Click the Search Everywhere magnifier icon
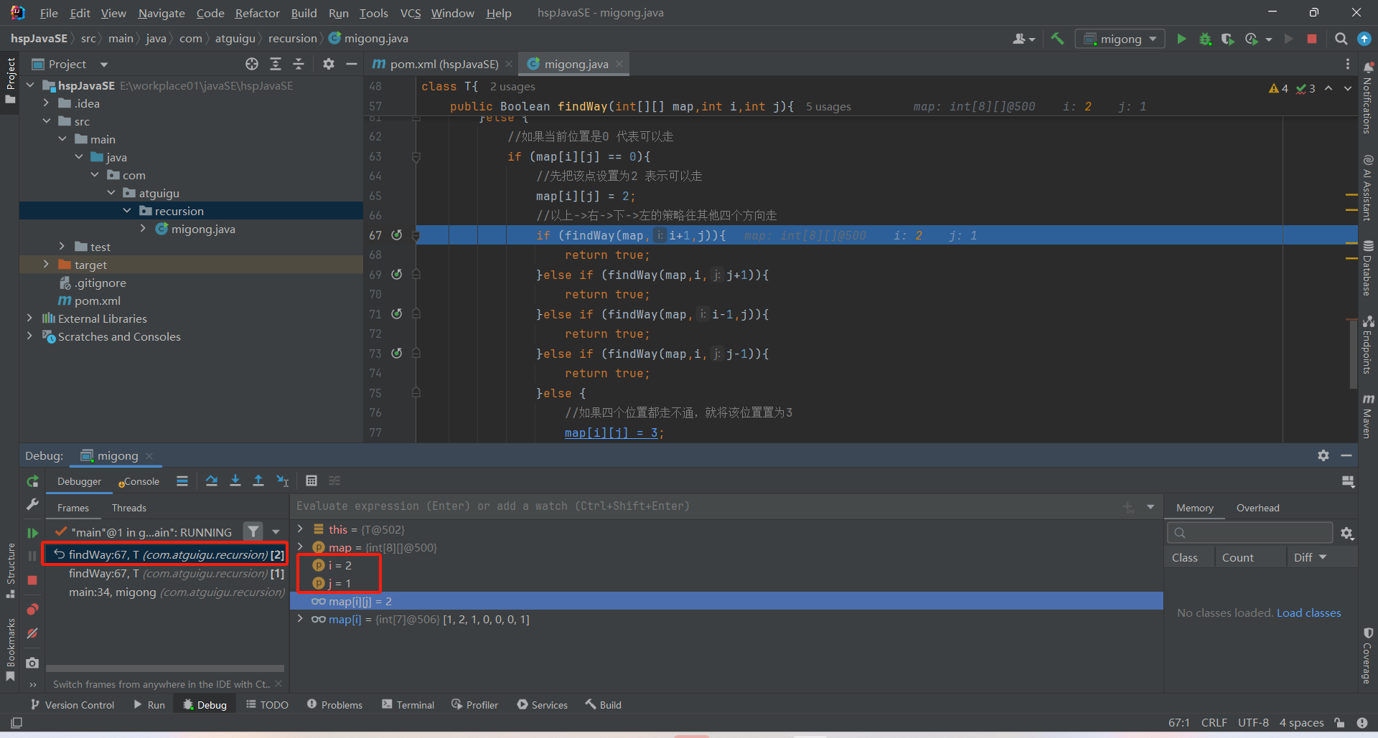The image size is (1378, 738). (x=1341, y=39)
